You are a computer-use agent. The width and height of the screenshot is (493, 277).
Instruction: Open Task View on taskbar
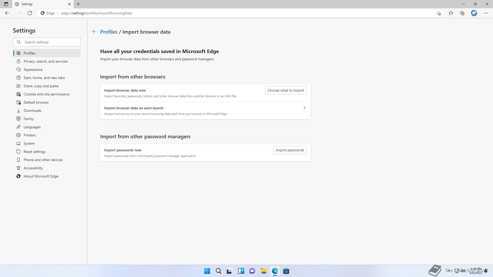(230, 271)
